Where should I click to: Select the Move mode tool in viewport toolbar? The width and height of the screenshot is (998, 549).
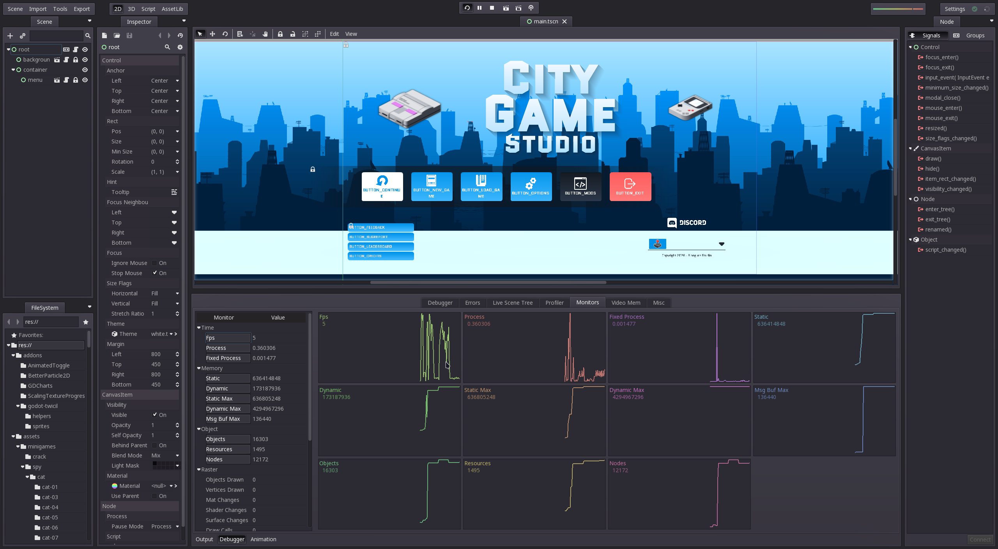click(x=212, y=34)
